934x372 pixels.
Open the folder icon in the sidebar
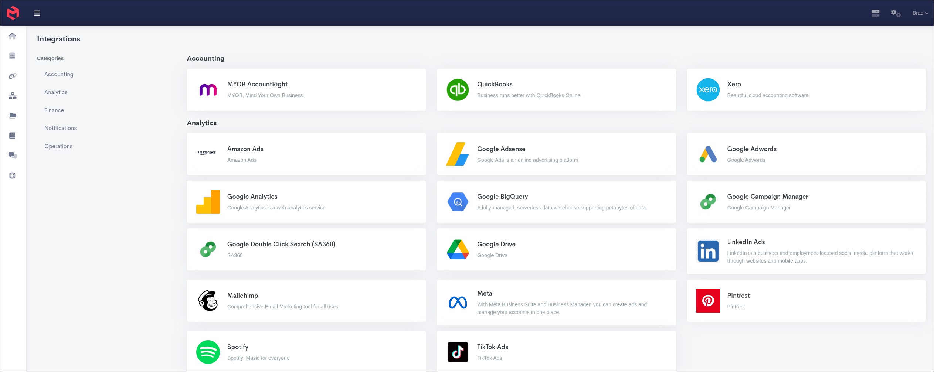coord(13,116)
